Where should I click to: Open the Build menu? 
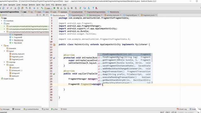[38, 5]
